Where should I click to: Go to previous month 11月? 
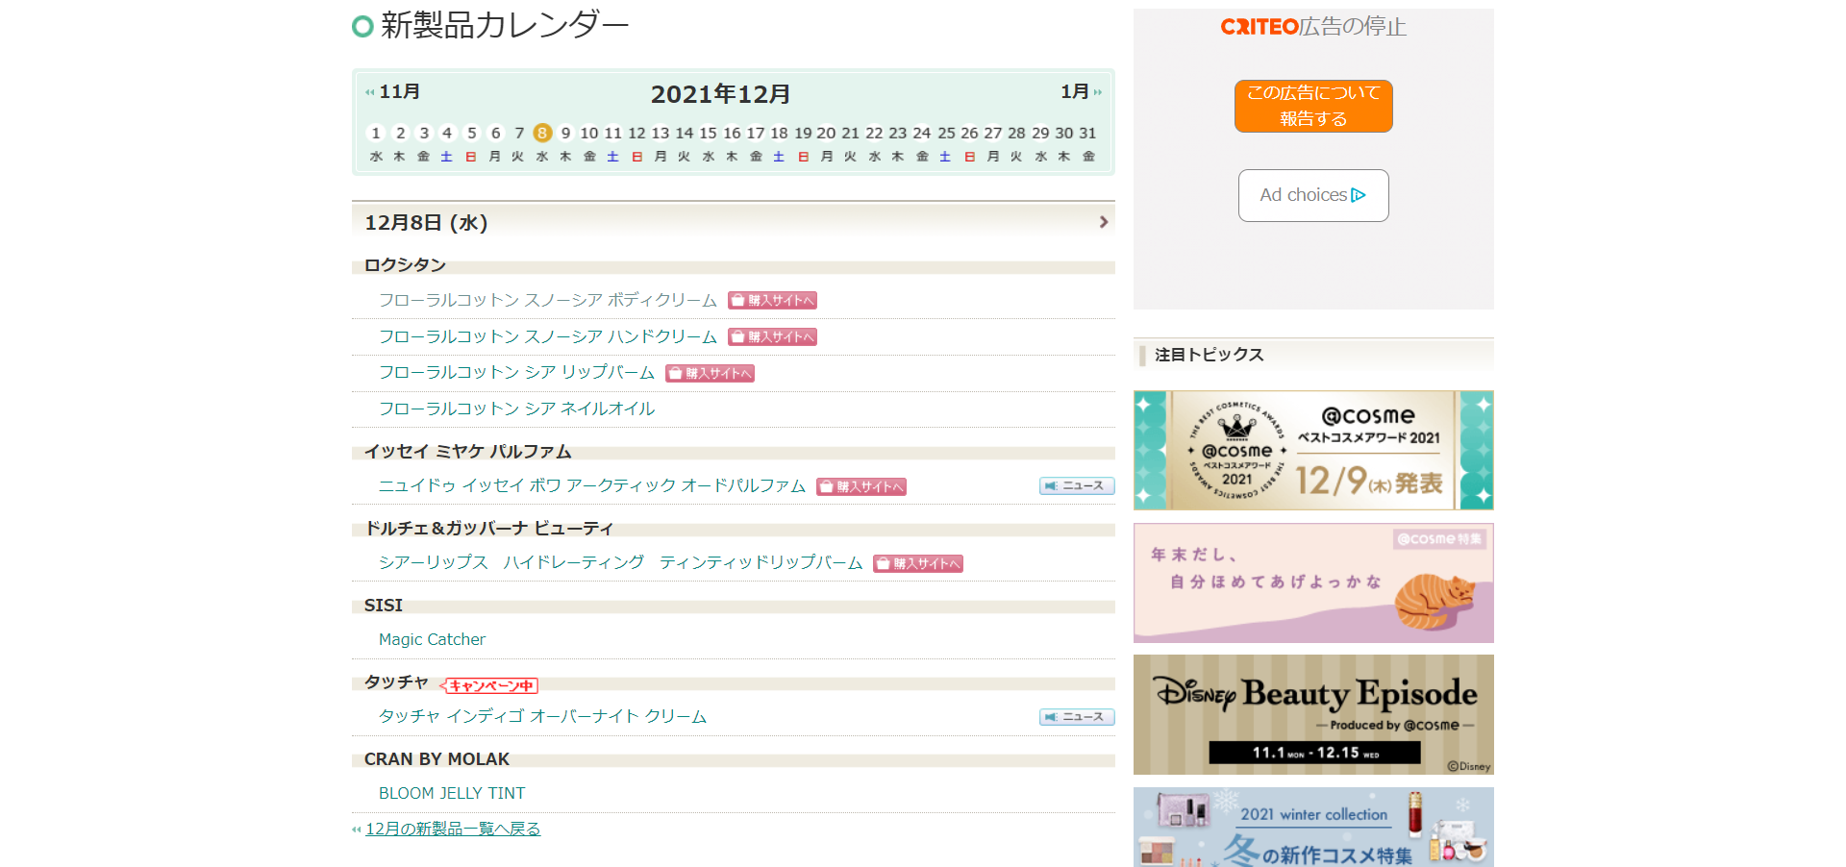point(393,91)
